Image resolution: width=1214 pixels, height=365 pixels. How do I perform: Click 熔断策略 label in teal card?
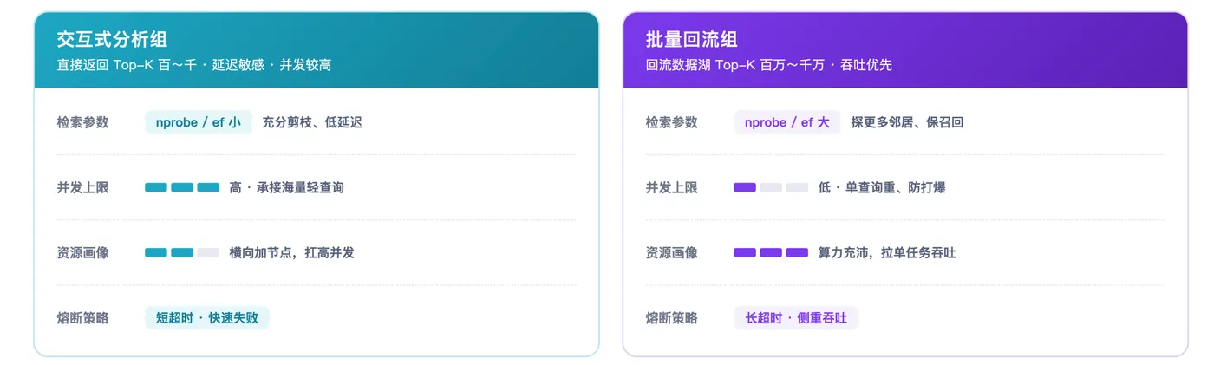click(83, 317)
